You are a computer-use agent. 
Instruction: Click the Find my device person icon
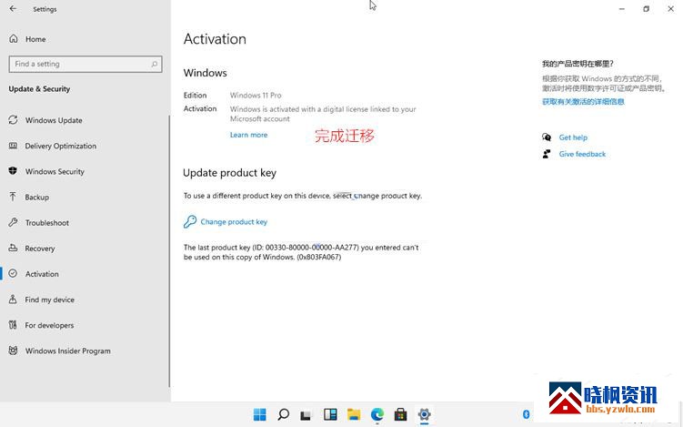coord(13,300)
